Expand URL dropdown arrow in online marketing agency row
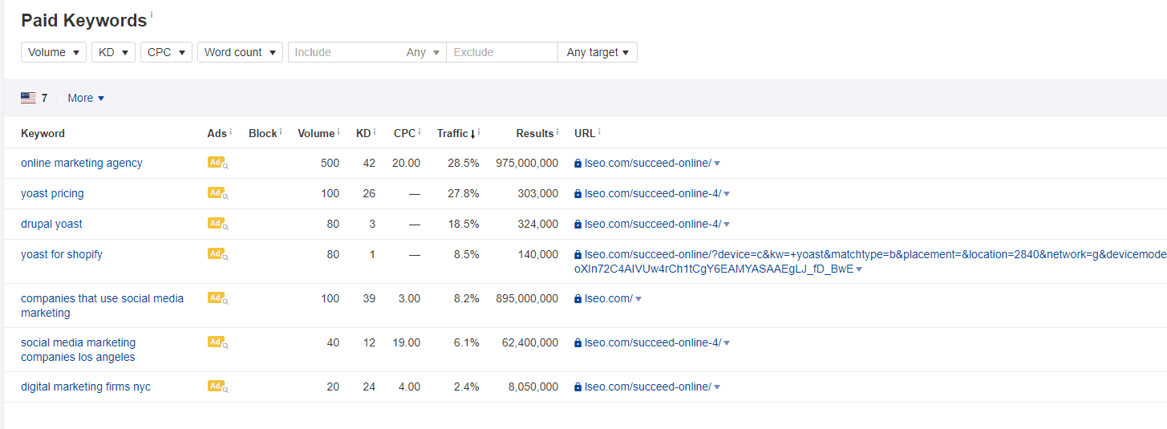 pyautogui.click(x=717, y=164)
